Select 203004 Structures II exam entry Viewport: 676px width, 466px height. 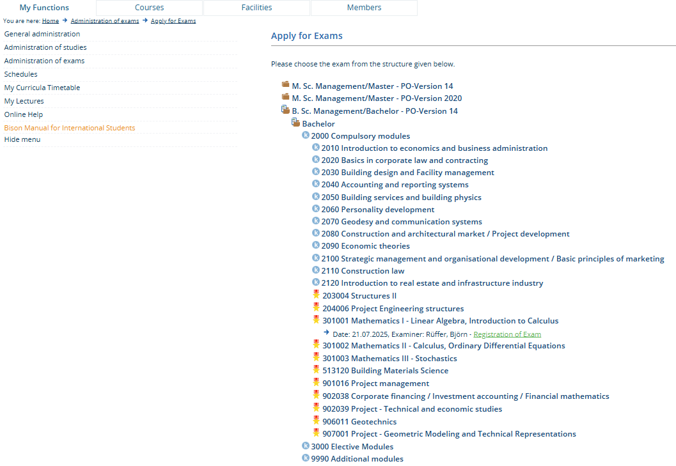point(359,296)
